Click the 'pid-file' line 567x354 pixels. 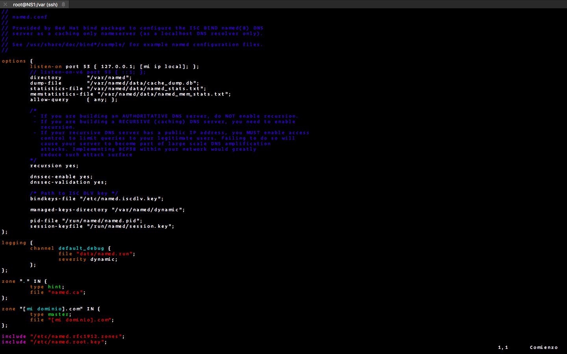pyautogui.click(x=86, y=221)
